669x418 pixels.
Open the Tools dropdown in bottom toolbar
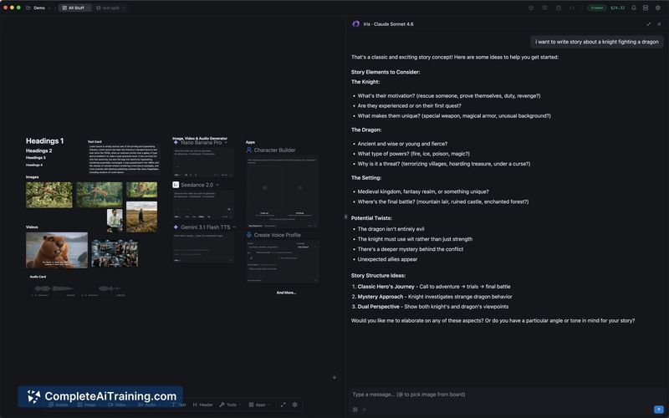point(230,405)
